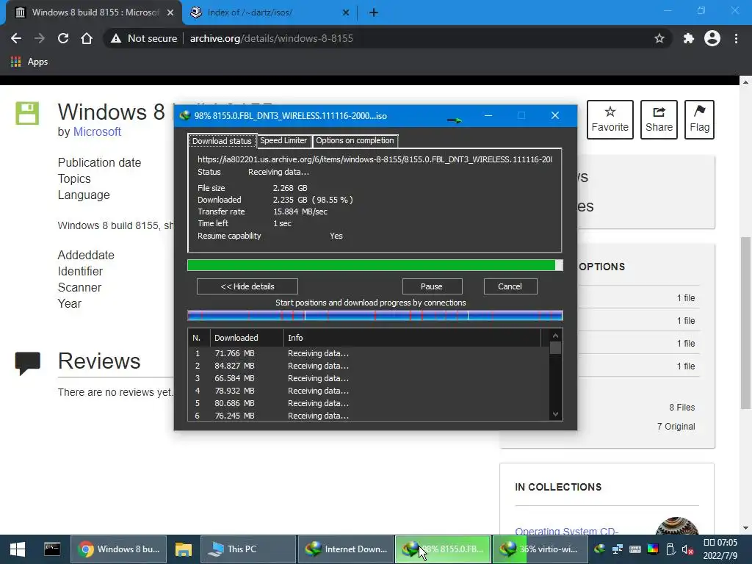Click the color display tray icon
Screen dimensions: 752x564
[x=653, y=549]
